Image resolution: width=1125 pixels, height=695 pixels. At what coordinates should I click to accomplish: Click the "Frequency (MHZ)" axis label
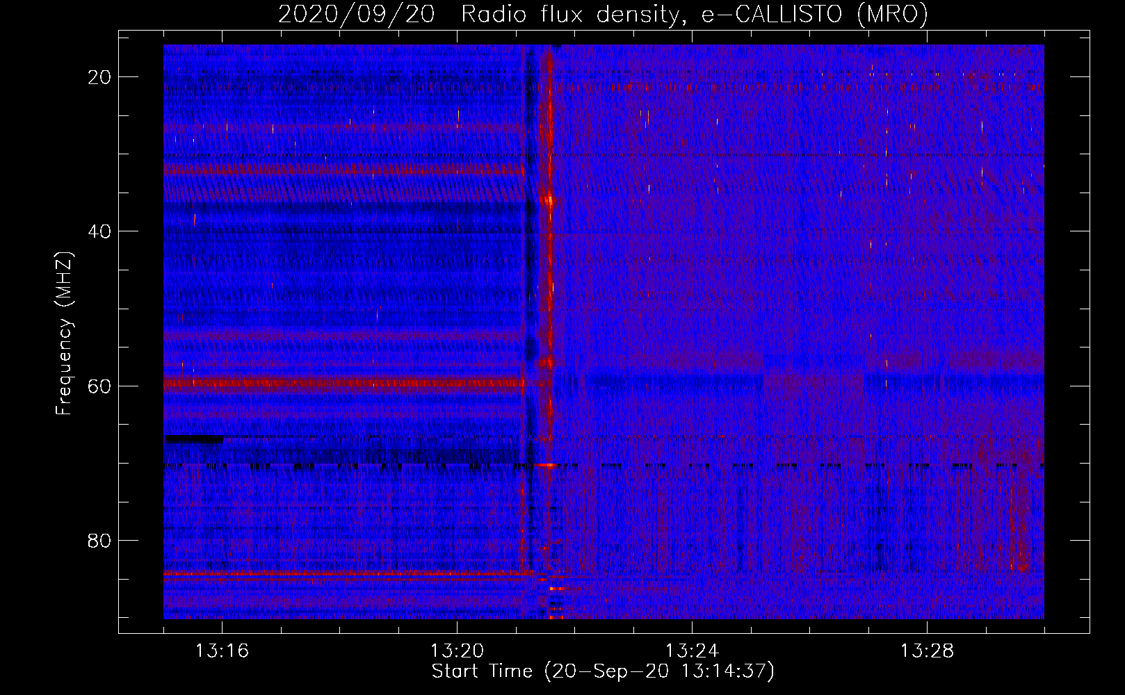tap(64, 334)
